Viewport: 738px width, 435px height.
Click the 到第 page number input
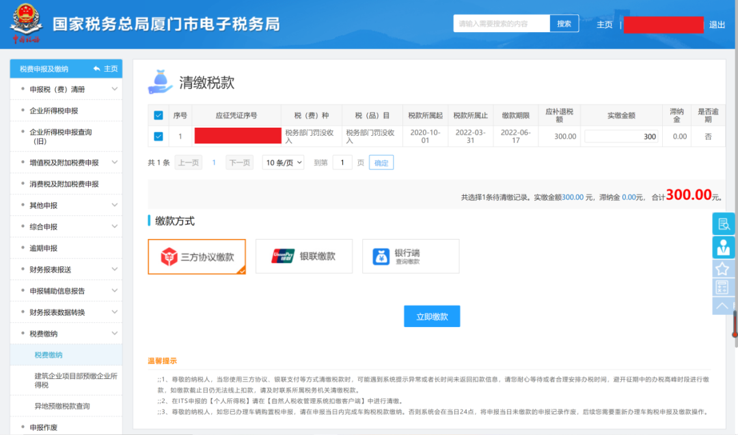(342, 163)
